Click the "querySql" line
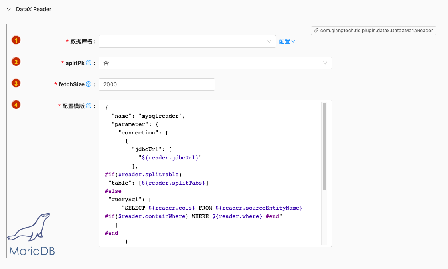Screen dimensions: 448x269 coord(130,200)
